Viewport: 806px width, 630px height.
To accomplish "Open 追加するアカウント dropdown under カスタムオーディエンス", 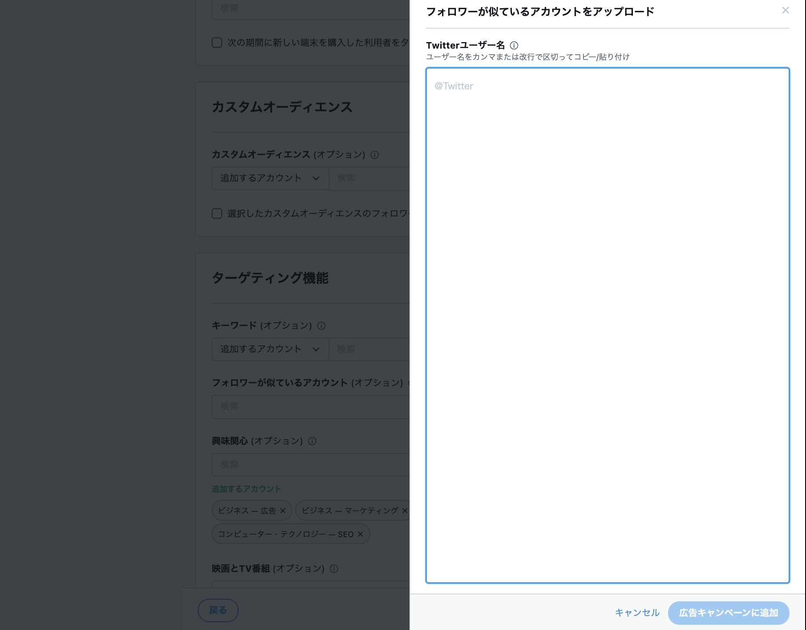I will point(270,178).
